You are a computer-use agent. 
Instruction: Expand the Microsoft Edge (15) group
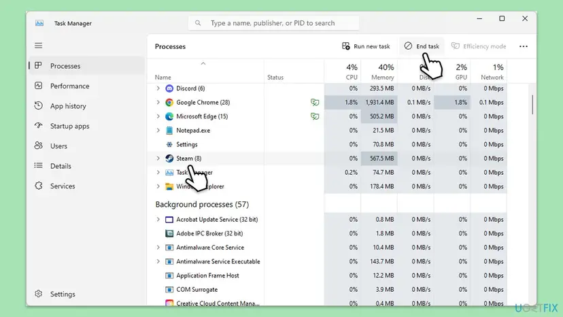click(158, 116)
